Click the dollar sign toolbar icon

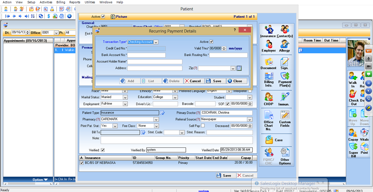pos(48,16)
